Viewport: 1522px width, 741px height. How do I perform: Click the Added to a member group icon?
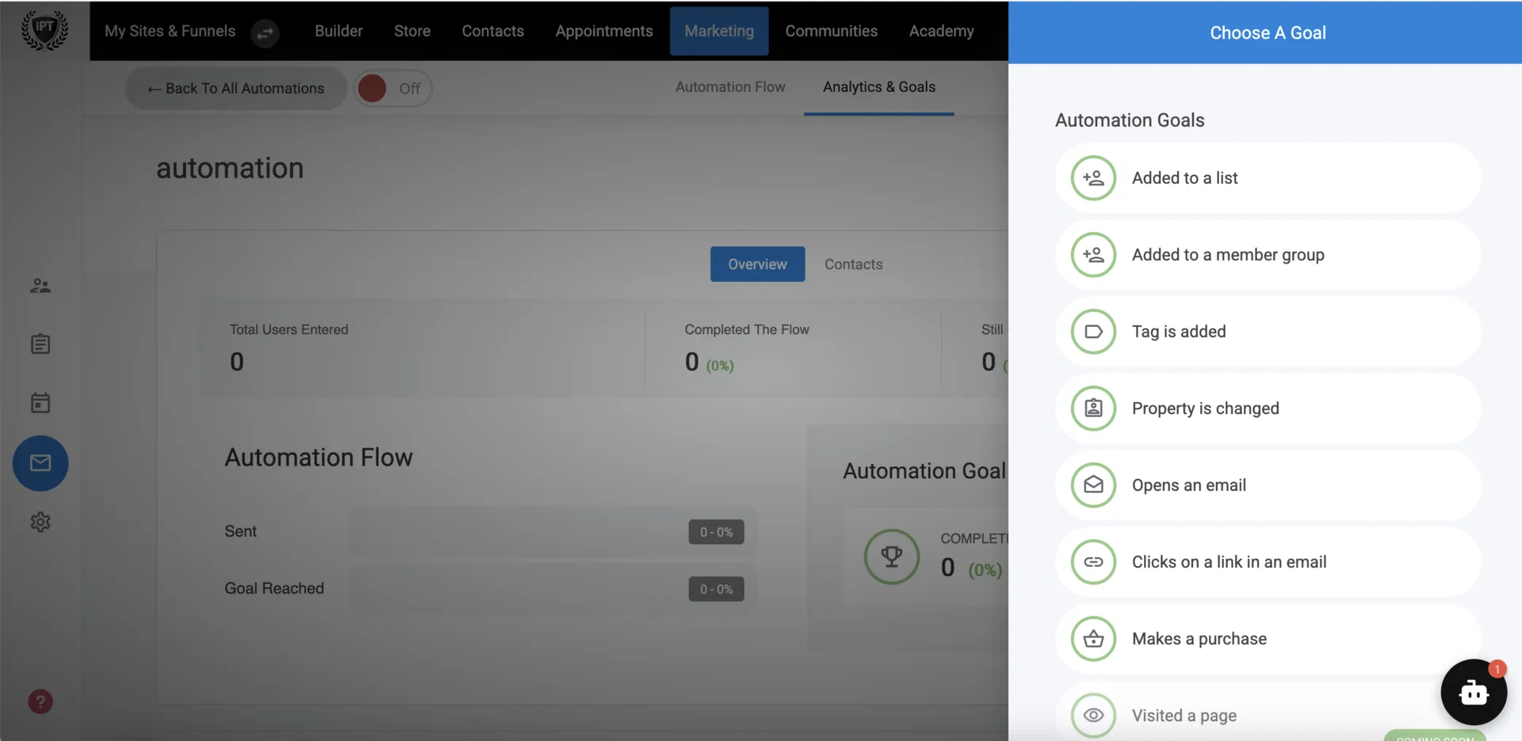tap(1093, 255)
